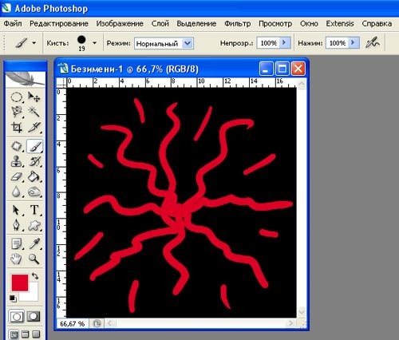Select the Elliptical Marquee tool

click(17, 97)
